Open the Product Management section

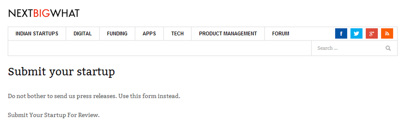pyautogui.click(x=228, y=34)
